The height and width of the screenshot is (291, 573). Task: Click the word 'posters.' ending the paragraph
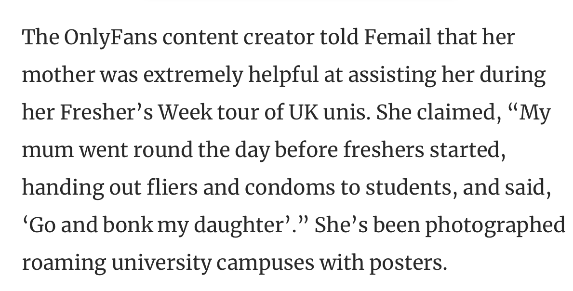coord(408,263)
